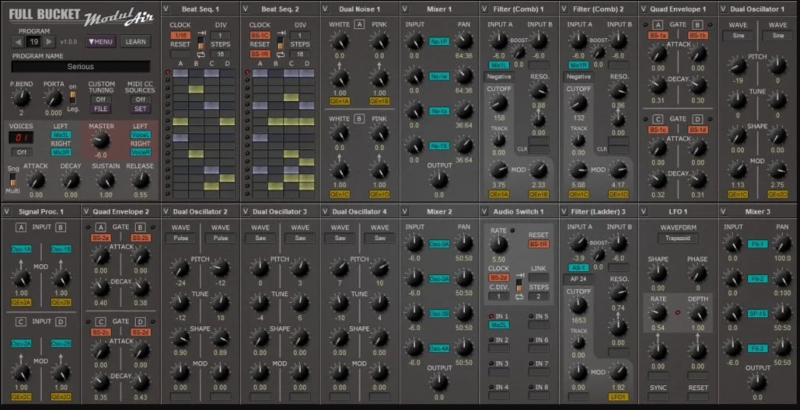Click the MASTER volume knob

[x=101, y=140]
